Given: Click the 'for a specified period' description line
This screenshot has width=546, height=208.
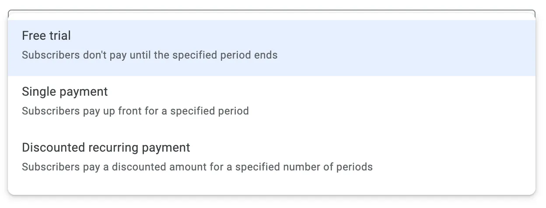Looking at the screenshot, I should [x=135, y=111].
